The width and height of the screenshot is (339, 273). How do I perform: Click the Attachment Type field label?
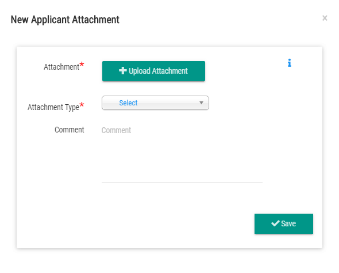pos(53,107)
